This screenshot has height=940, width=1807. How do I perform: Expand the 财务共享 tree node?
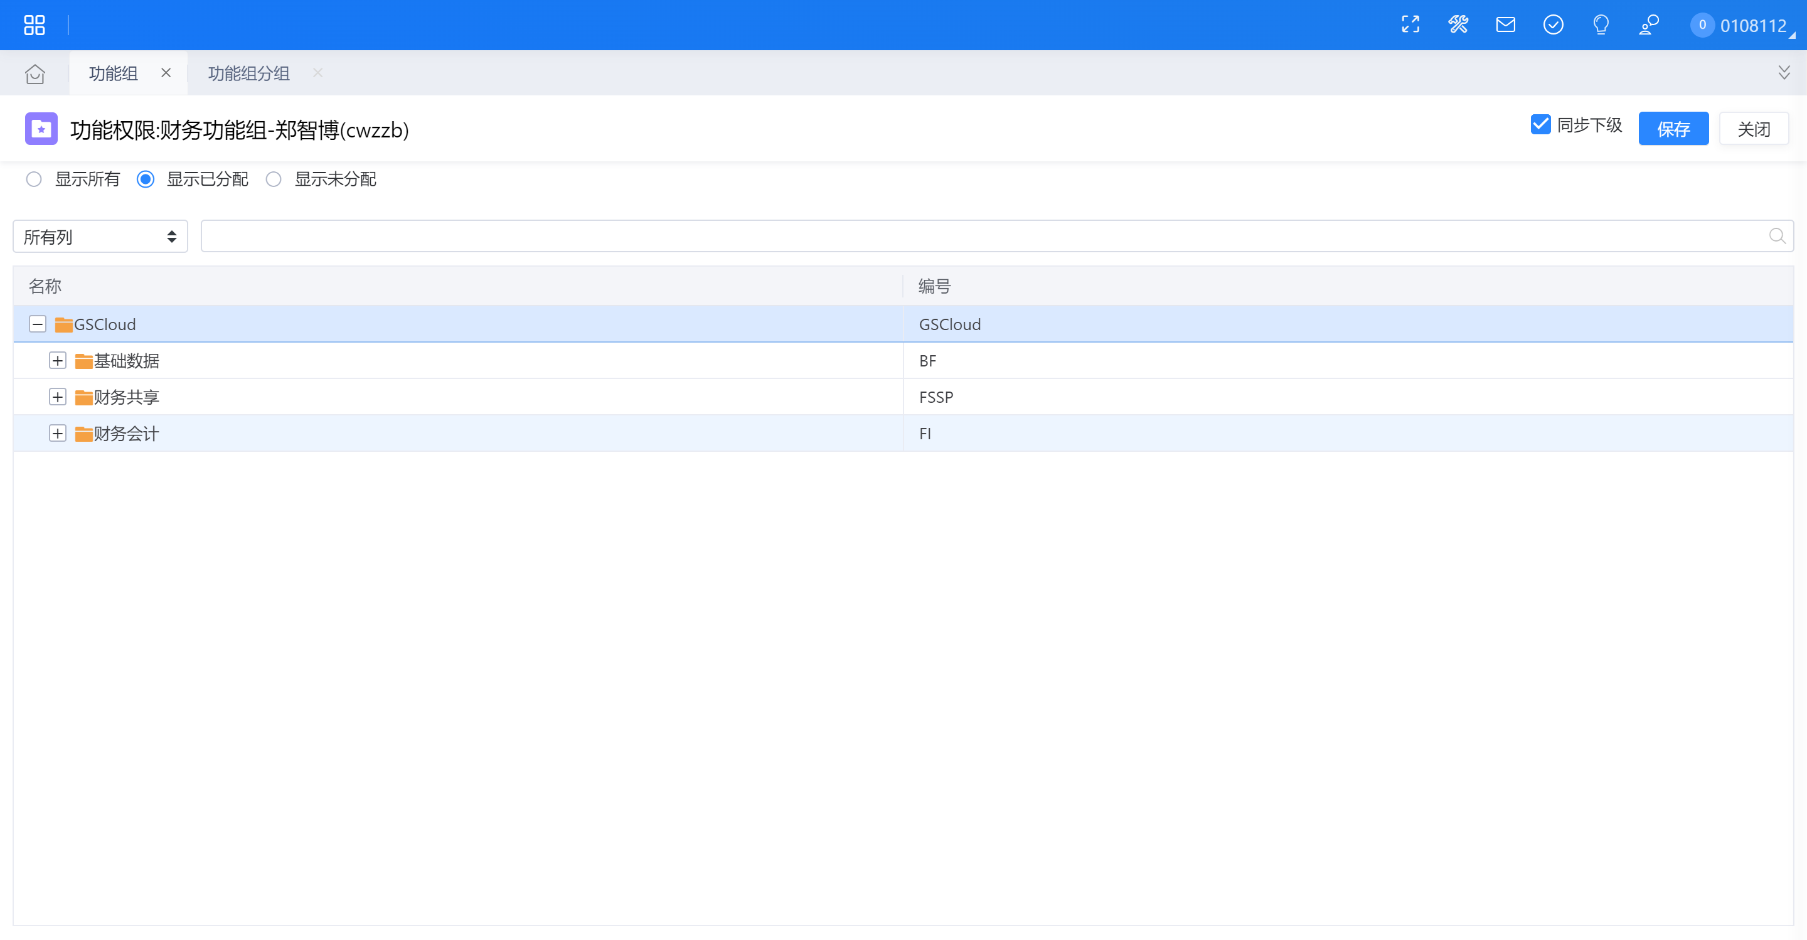click(58, 397)
